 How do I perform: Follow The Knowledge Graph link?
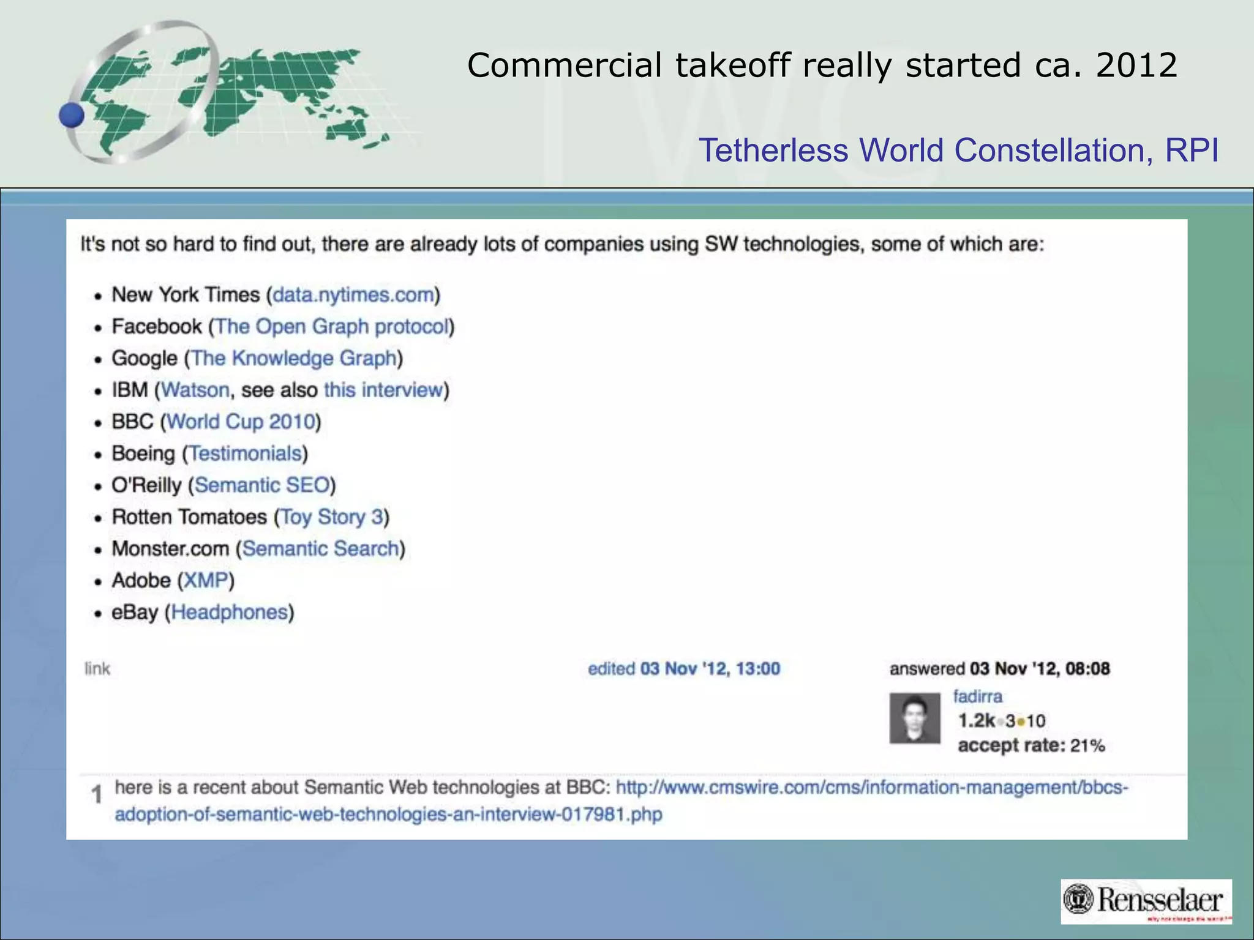(294, 358)
